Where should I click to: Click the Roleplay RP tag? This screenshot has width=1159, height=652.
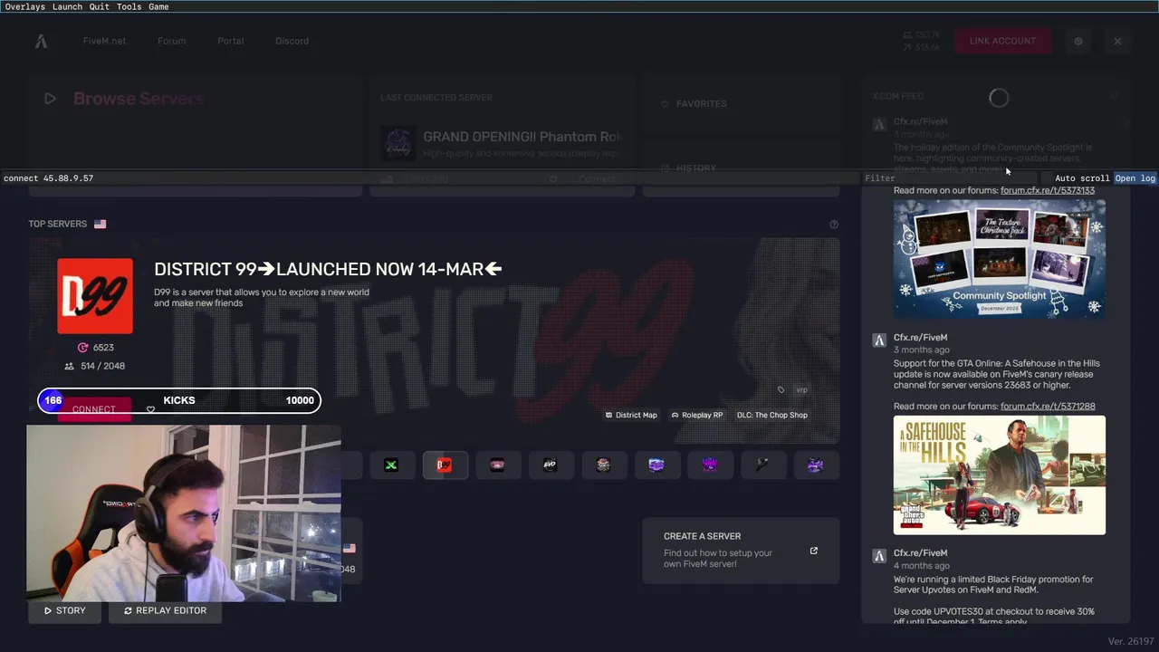click(x=697, y=415)
